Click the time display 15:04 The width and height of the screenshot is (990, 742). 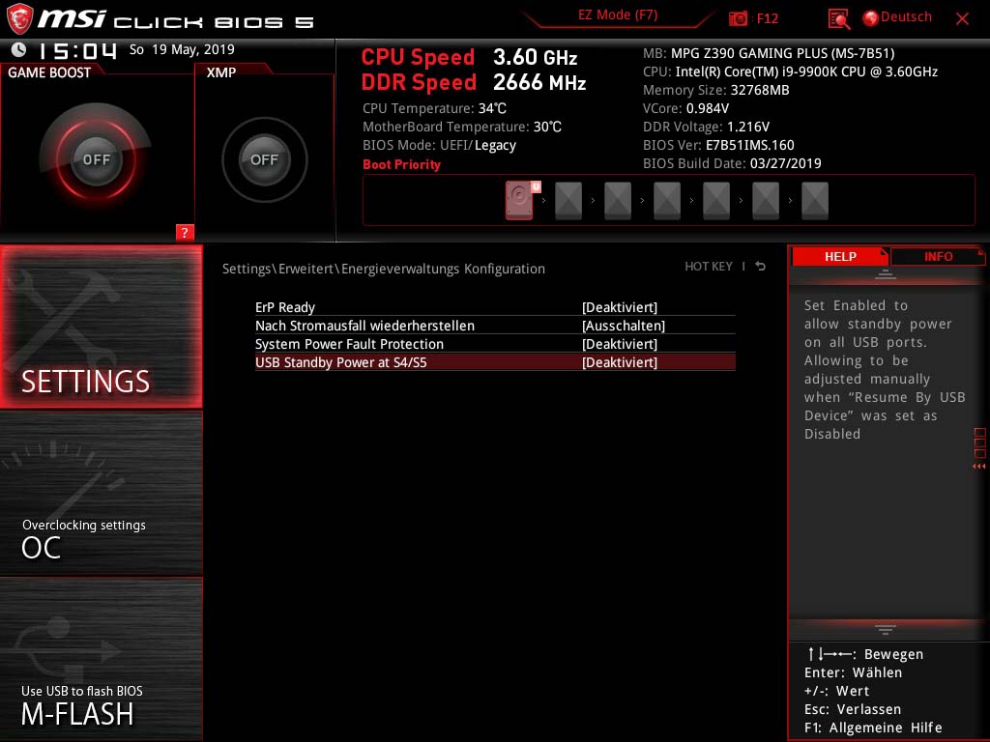click(77, 51)
